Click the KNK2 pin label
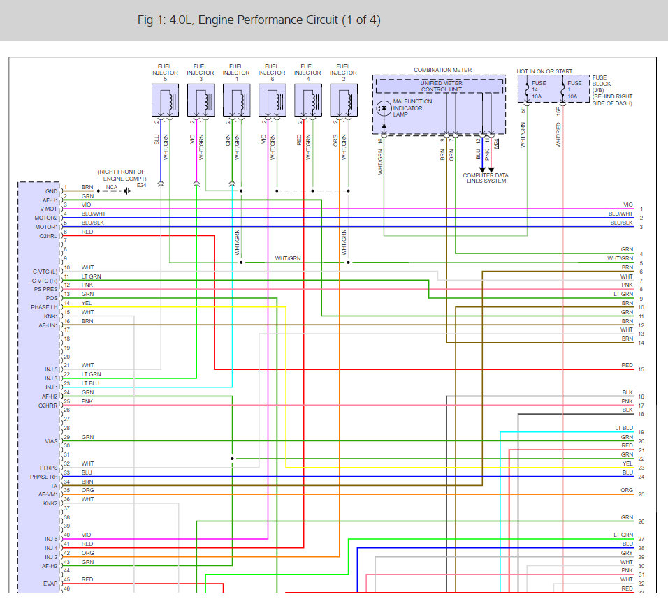The width and height of the screenshot is (668, 601). coord(50,503)
